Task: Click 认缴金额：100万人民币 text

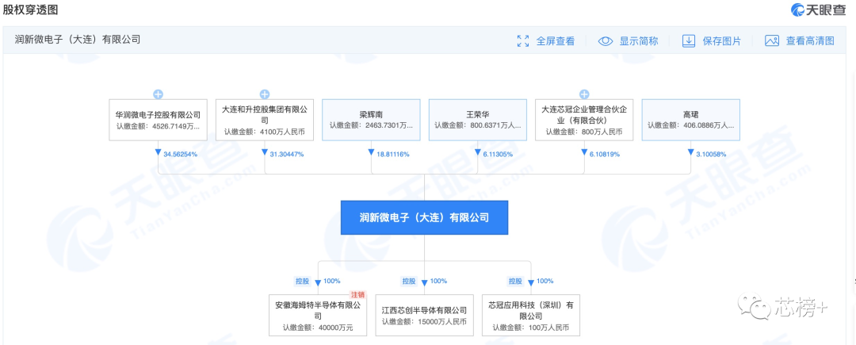Action: 530,328
